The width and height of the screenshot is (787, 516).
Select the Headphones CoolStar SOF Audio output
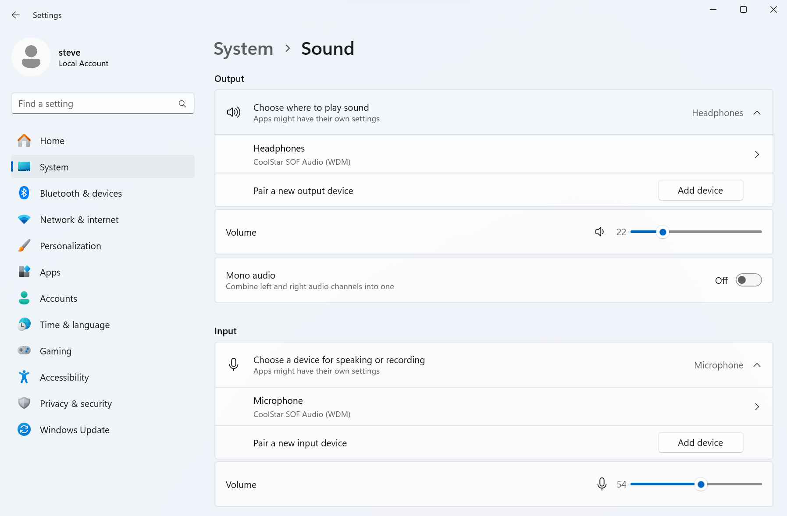pyautogui.click(x=494, y=155)
